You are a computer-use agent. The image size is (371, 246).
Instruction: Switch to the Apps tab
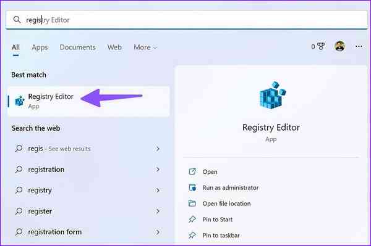point(40,47)
